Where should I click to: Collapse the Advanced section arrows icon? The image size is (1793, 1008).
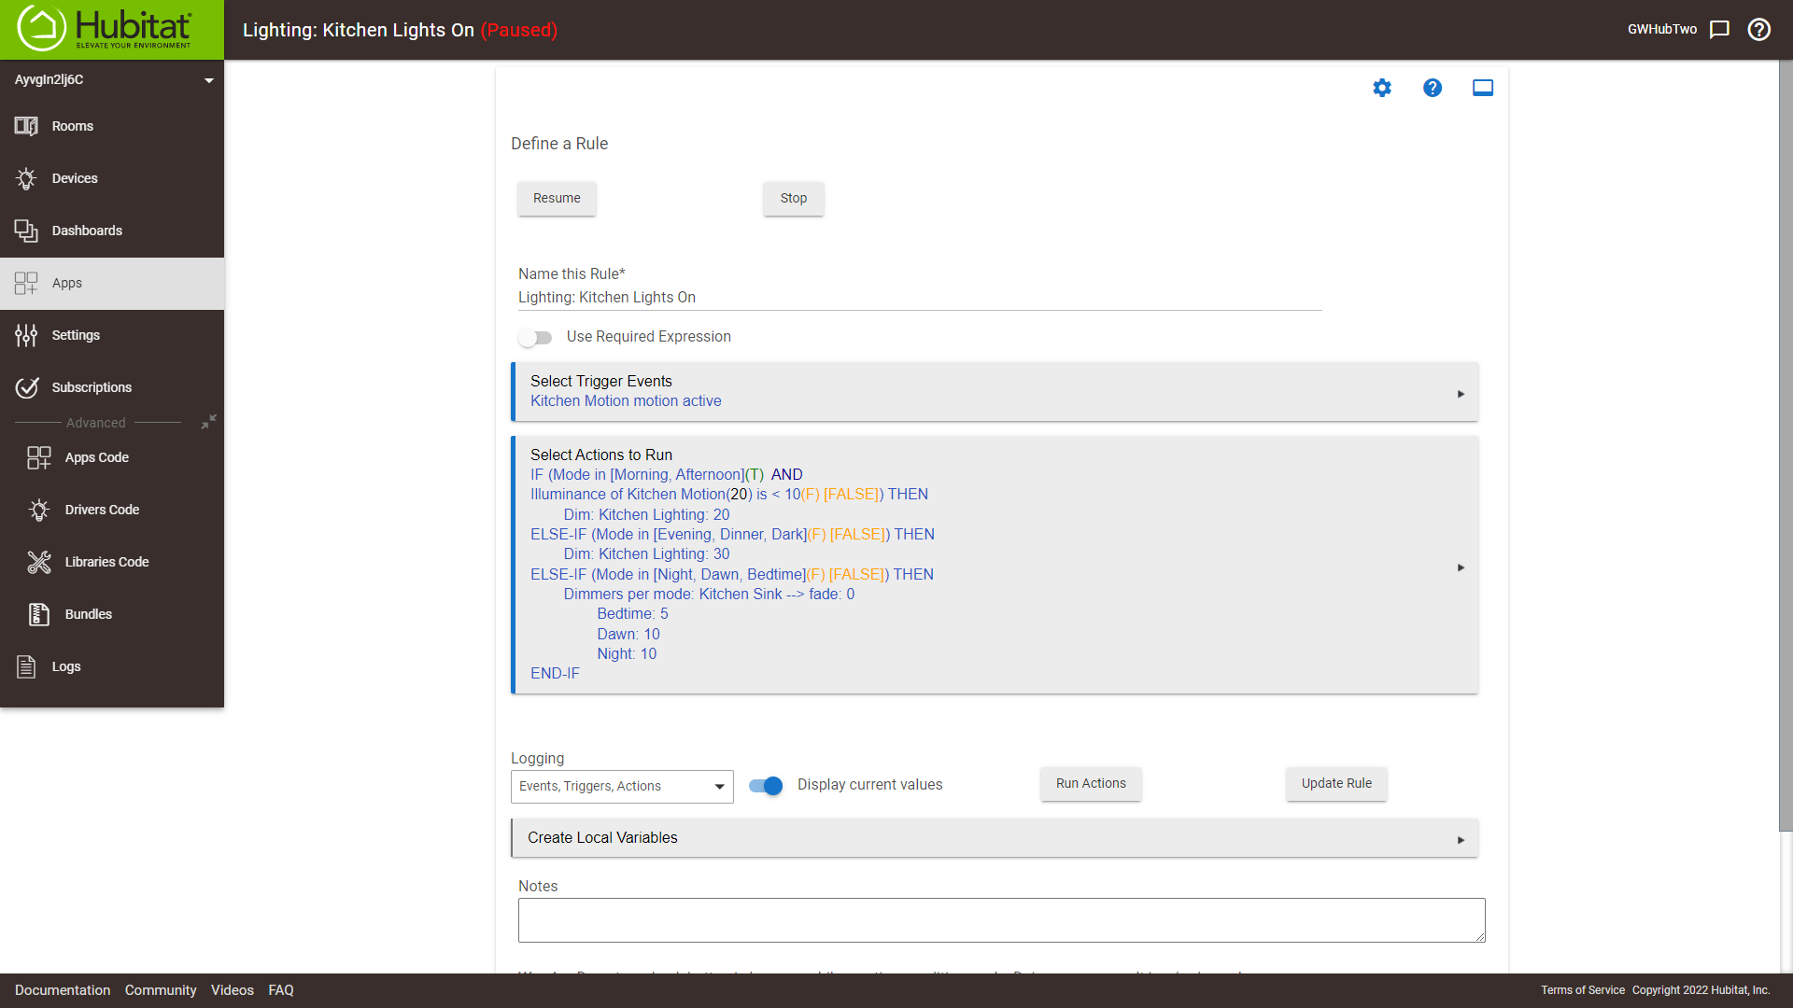tap(209, 422)
